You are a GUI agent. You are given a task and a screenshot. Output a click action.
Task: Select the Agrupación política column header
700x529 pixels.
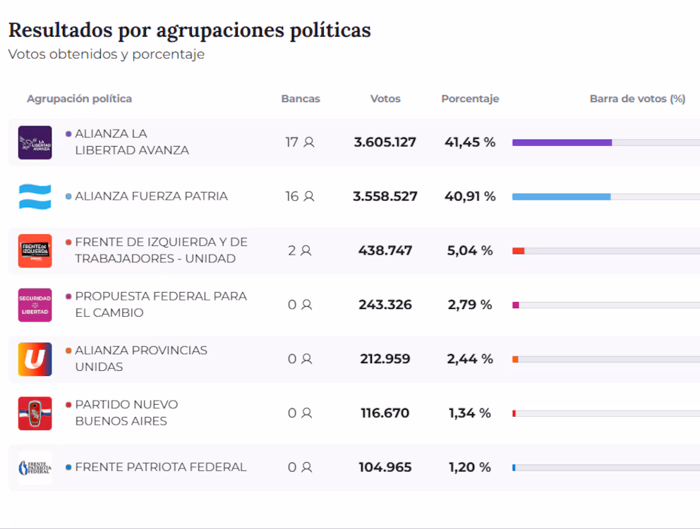79,99
